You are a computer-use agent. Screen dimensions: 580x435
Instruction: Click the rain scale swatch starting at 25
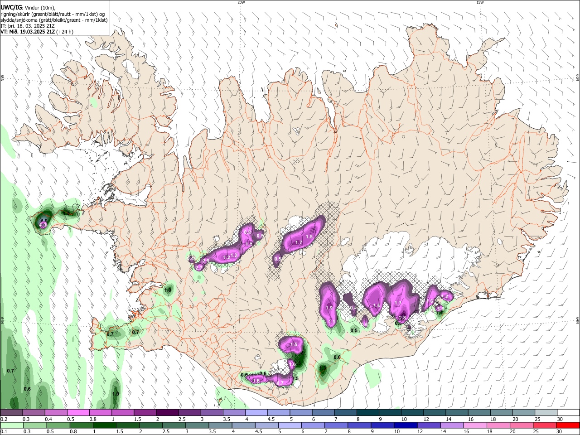pos(544,425)
